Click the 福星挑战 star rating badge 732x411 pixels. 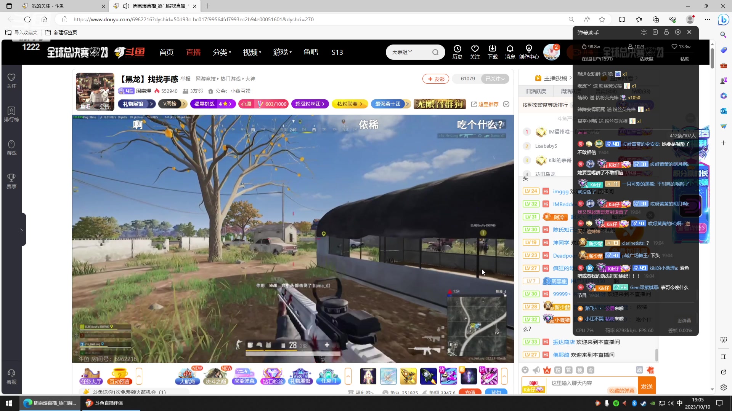[213, 104]
